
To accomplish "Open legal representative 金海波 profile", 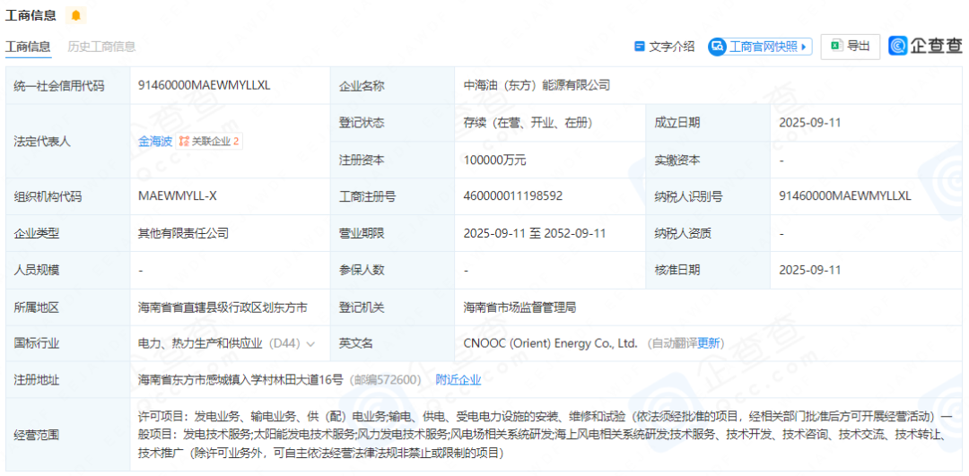I will pos(155,142).
